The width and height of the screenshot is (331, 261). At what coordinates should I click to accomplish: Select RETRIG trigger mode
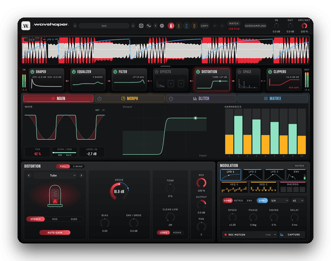tap(239, 201)
